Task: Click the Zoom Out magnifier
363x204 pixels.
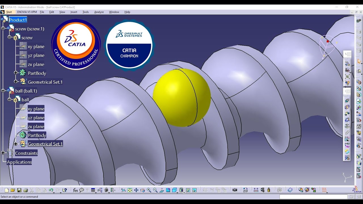Action: point(155,190)
